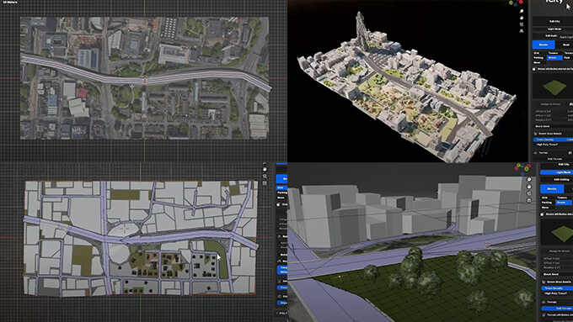Toggle Light Mode in upper-right panel

(x=553, y=29)
